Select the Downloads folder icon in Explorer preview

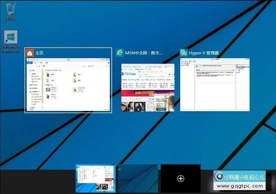coord(74,89)
